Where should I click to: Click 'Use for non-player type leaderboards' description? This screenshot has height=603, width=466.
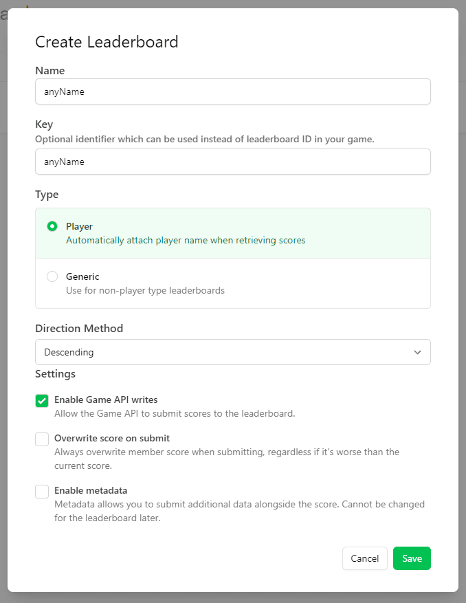(145, 290)
